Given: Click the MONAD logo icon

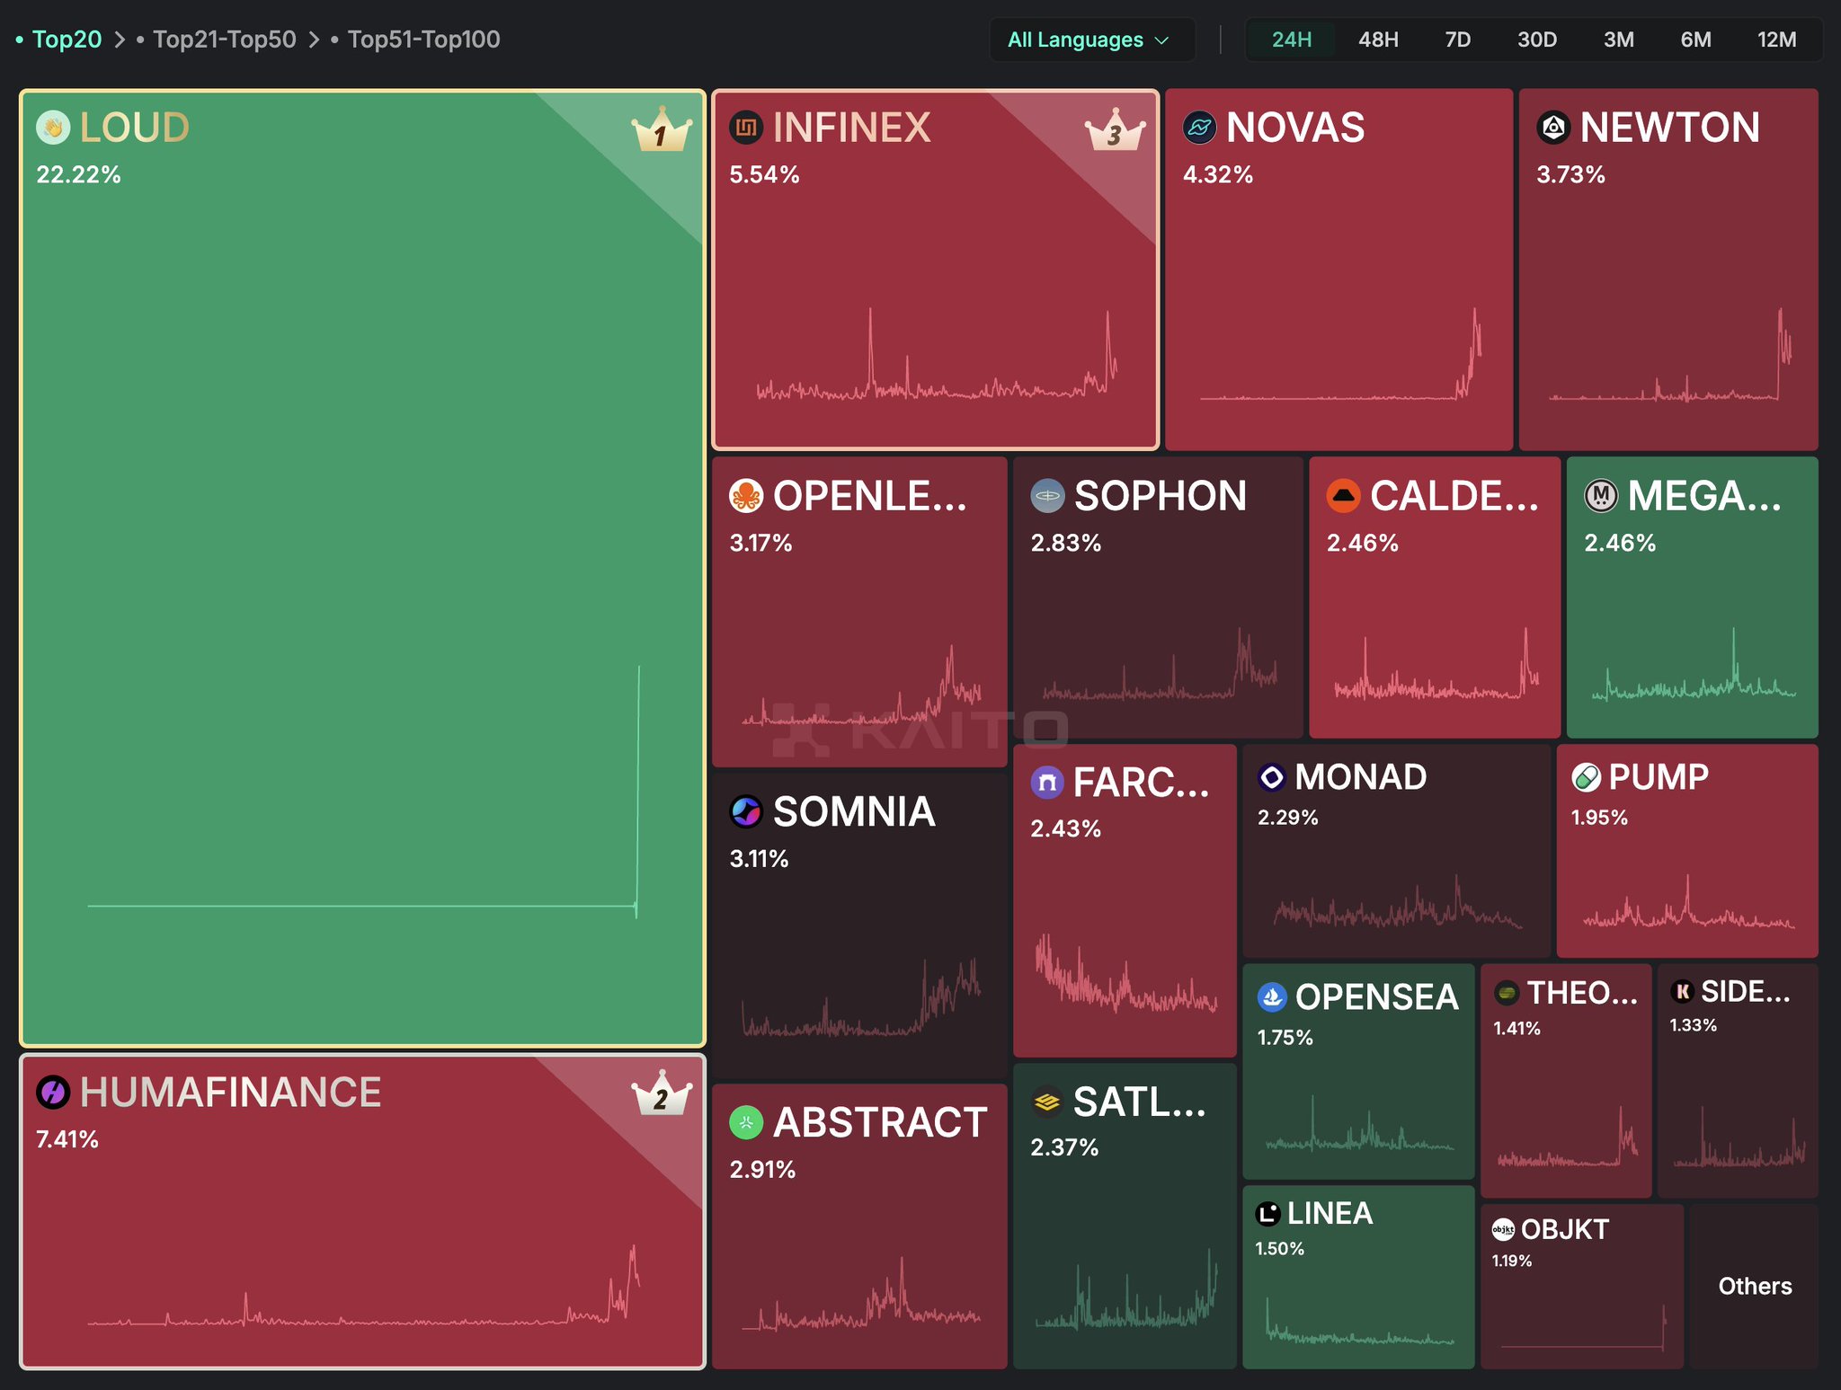Looking at the screenshot, I should [x=1272, y=777].
